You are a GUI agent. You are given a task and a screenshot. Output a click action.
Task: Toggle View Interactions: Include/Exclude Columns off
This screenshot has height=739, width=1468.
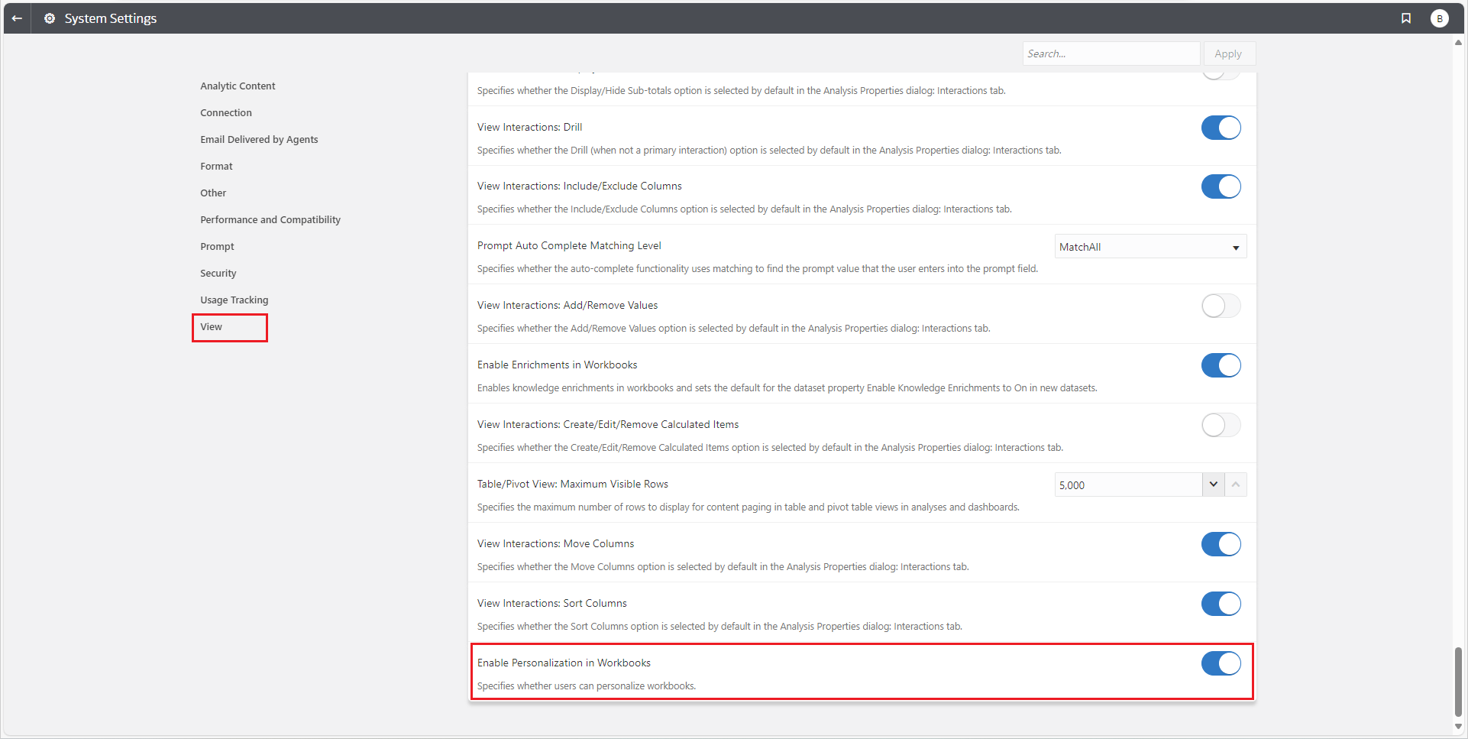(1221, 186)
